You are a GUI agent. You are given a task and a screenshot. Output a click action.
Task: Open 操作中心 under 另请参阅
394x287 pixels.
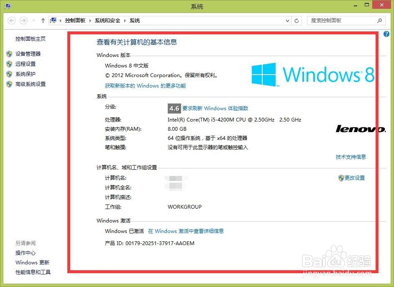click(26, 253)
